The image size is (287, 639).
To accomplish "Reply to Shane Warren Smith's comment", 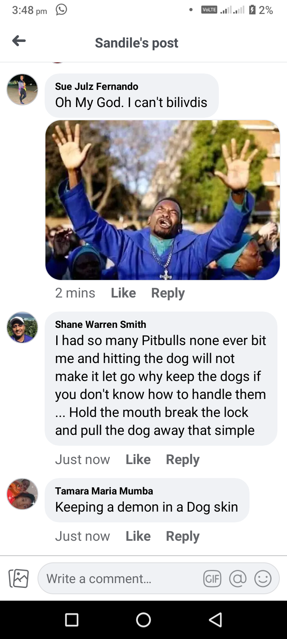I will (x=183, y=460).
